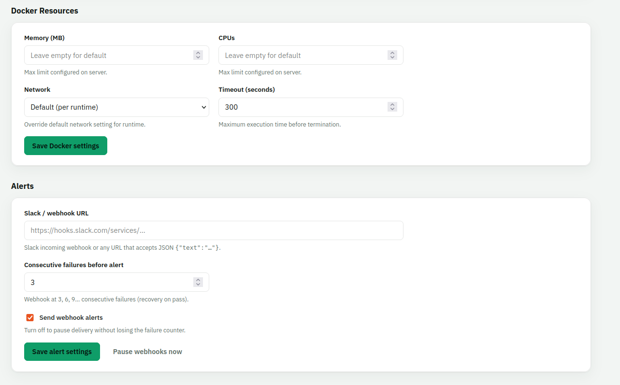Select Pause webhooks now
The height and width of the screenshot is (385, 620).
[x=147, y=352]
